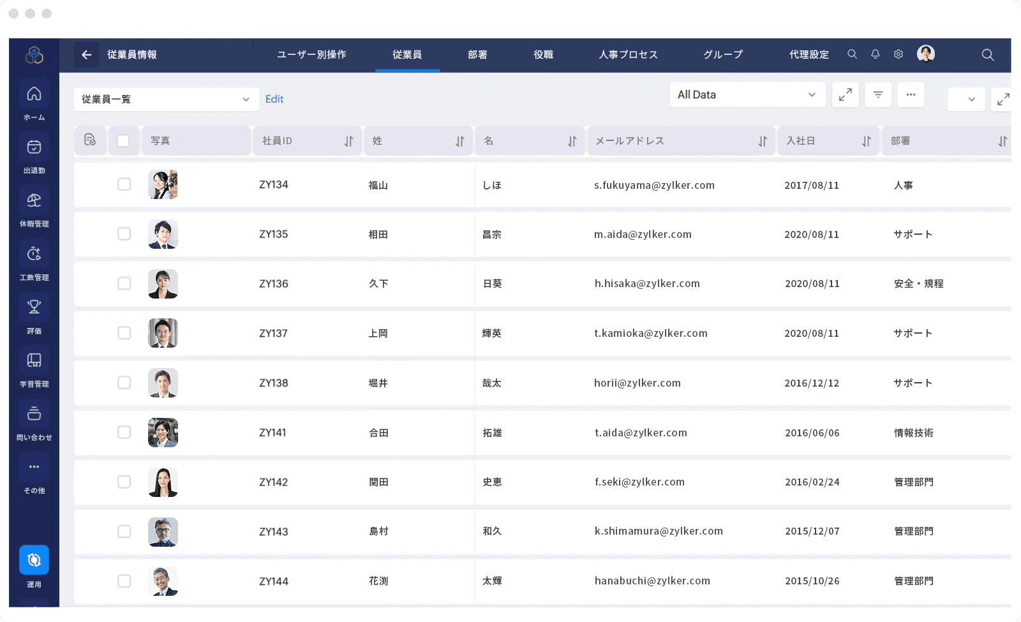Click join date 2016/06/06
This screenshot has width=1021, height=622.
812,433
